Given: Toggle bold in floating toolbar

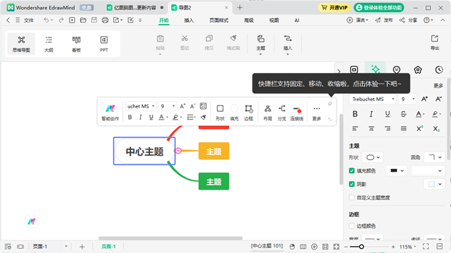Looking at the screenshot, I should (130, 117).
